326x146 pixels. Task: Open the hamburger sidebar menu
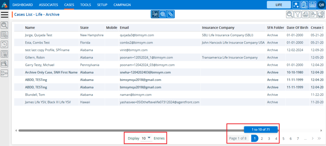5,14
